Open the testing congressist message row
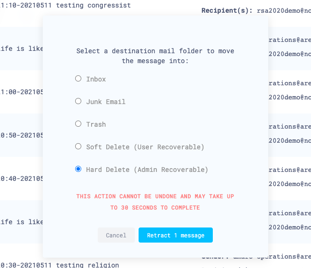Viewport: 311px width, 268px height. coord(66,6)
